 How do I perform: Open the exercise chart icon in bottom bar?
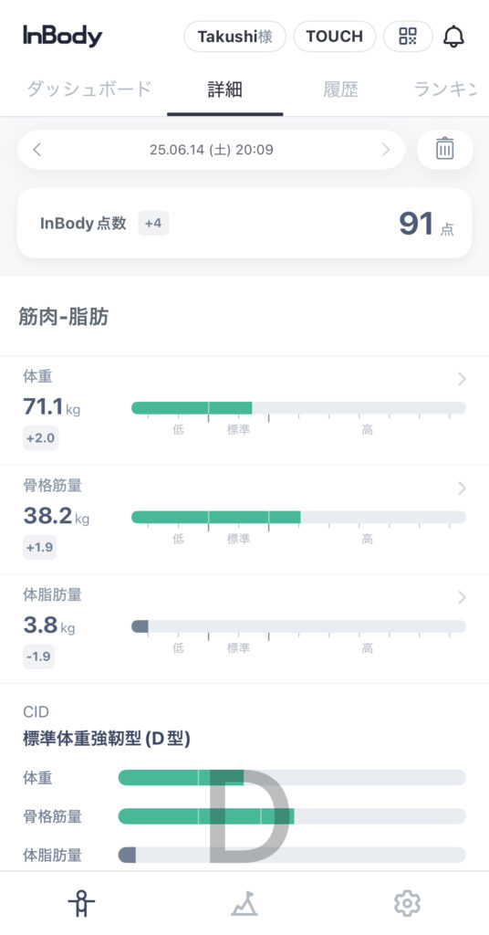(244, 903)
